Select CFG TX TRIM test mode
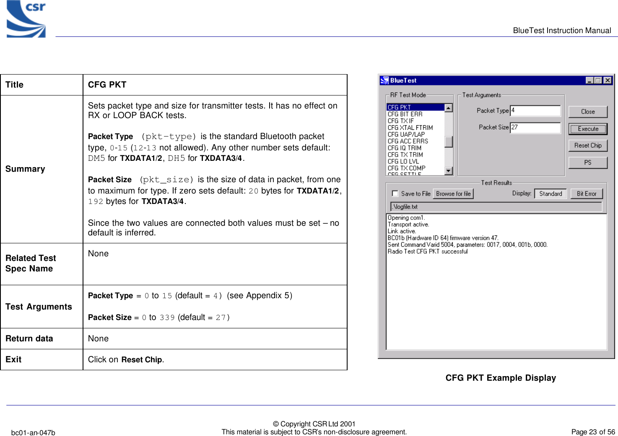The width and height of the screenshot is (618, 436). 405,155
